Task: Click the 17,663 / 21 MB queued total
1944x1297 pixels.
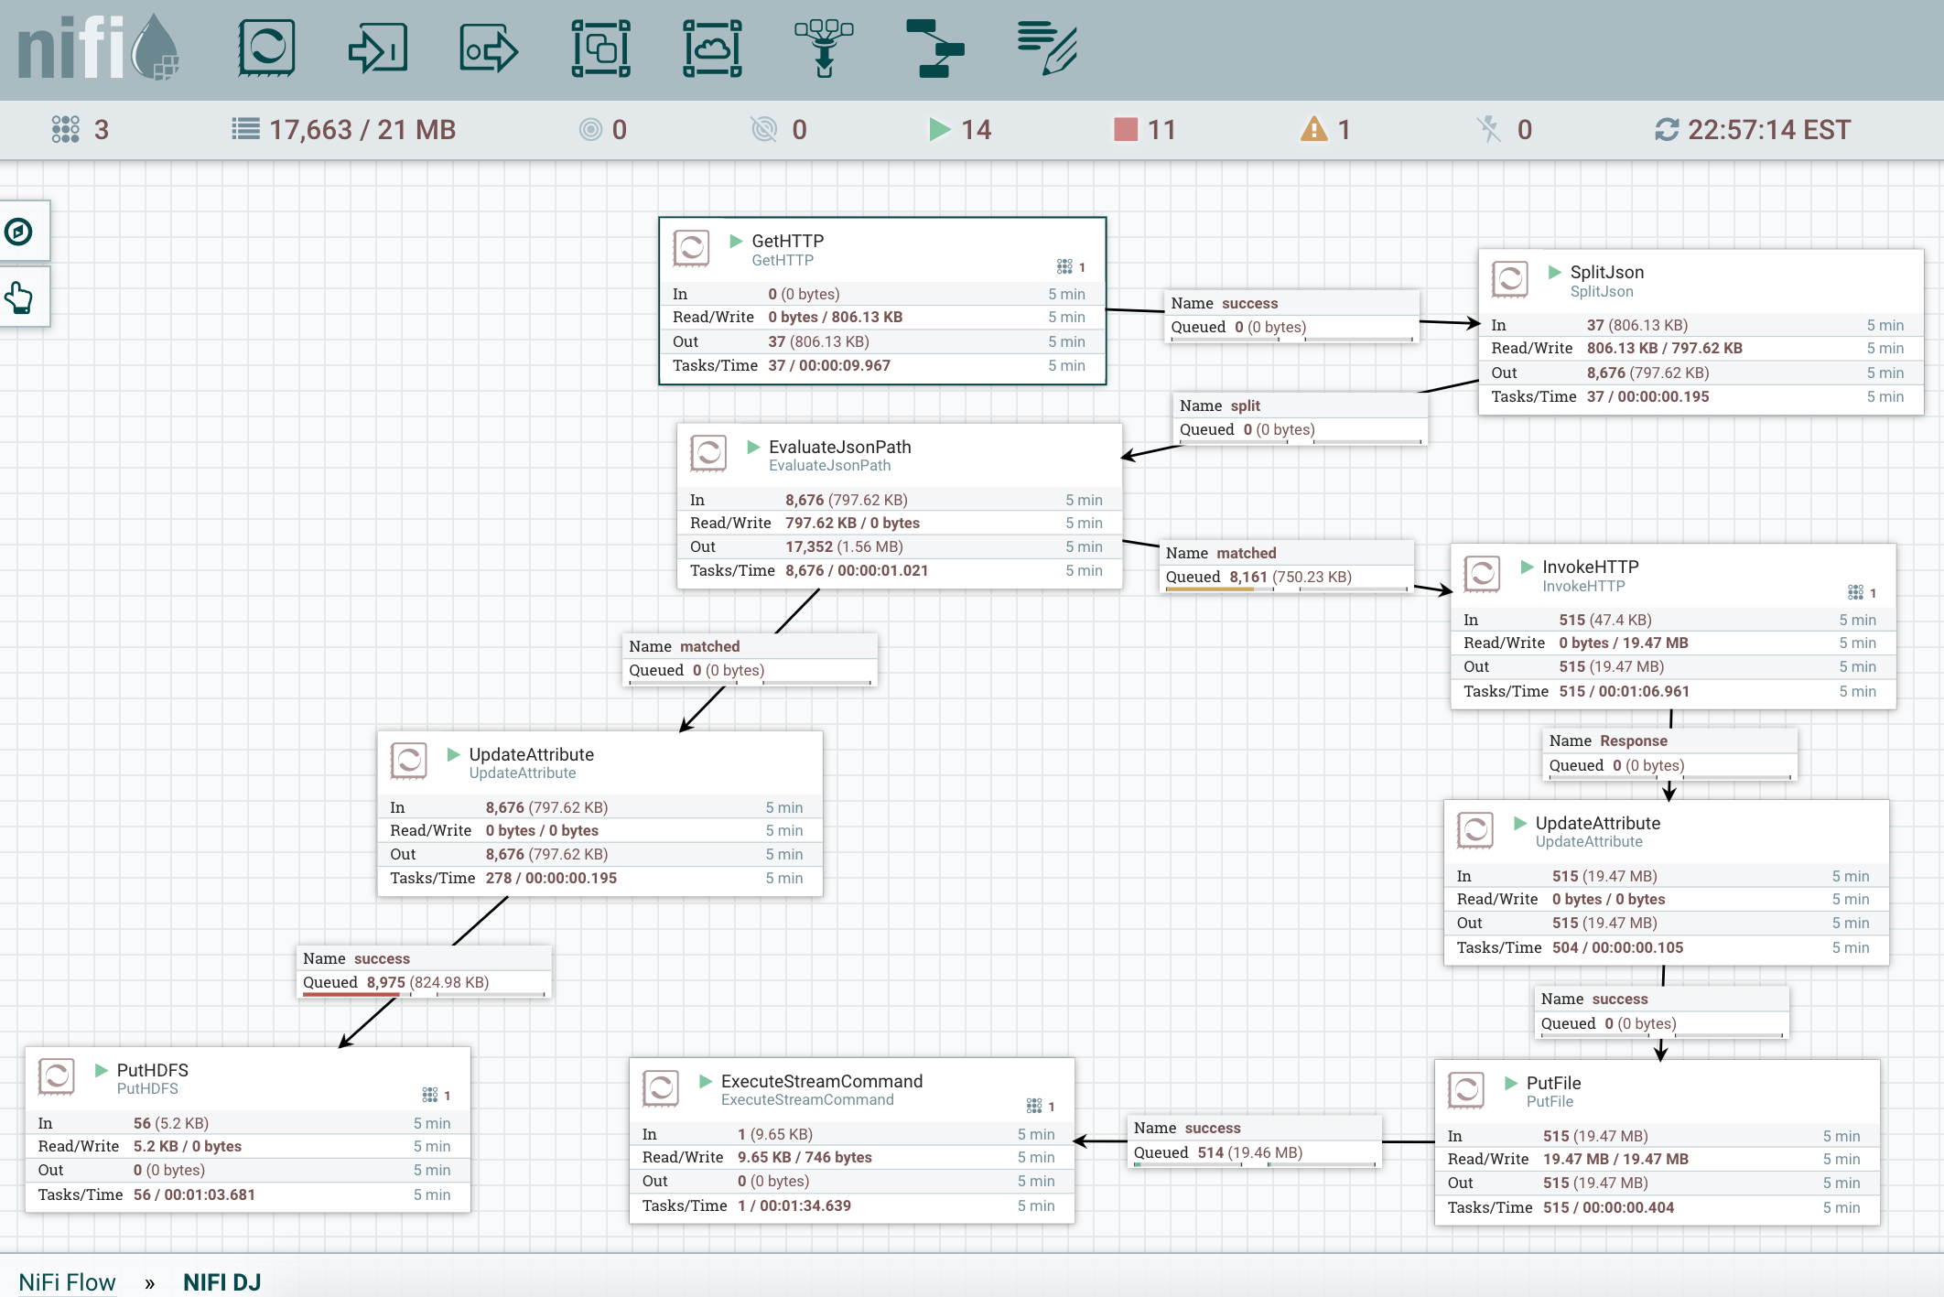Action: tap(362, 129)
